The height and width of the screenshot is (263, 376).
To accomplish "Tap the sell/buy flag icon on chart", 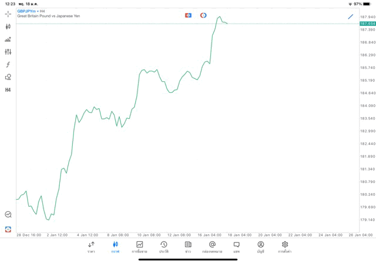I will [188, 15].
